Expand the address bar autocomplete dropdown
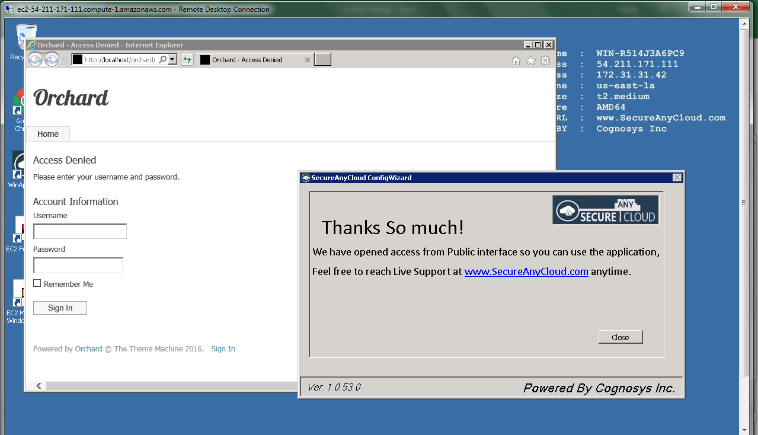This screenshot has width=758, height=435. pyautogui.click(x=172, y=59)
